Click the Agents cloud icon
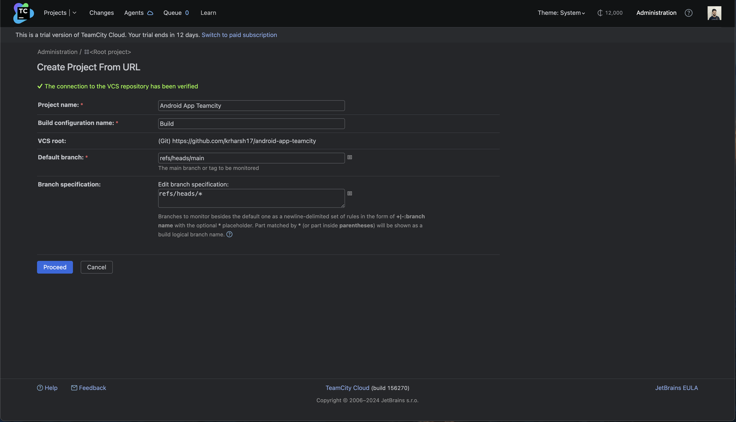Viewport: 736px width, 422px height. pyautogui.click(x=150, y=13)
